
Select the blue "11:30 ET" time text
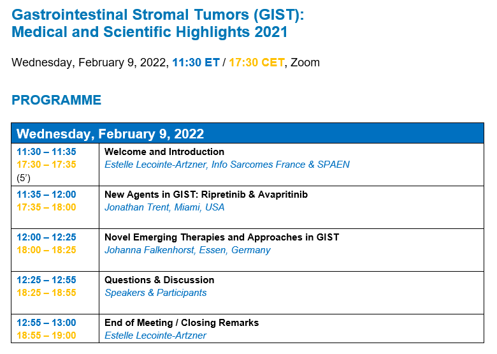coord(196,63)
